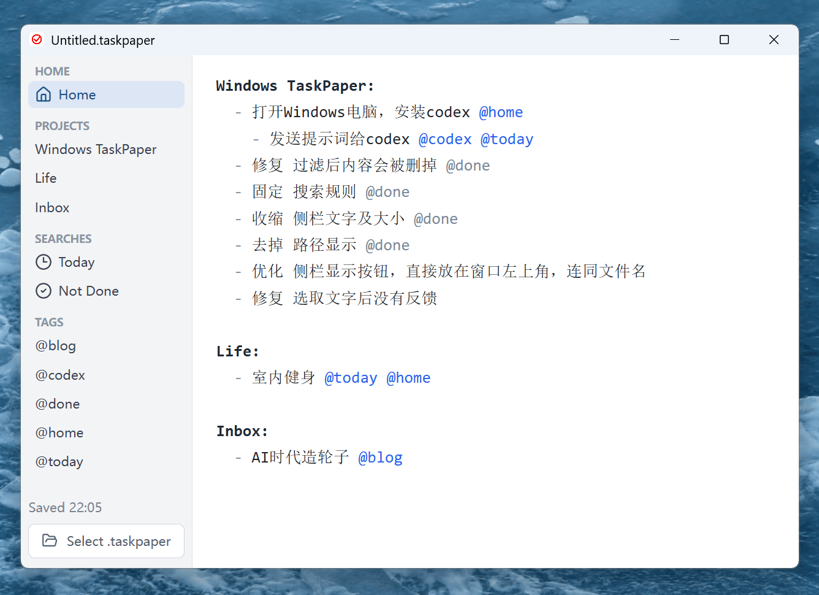819x595 pixels.
Task: Click the task text AI时代造轮子
Action: point(300,458)
